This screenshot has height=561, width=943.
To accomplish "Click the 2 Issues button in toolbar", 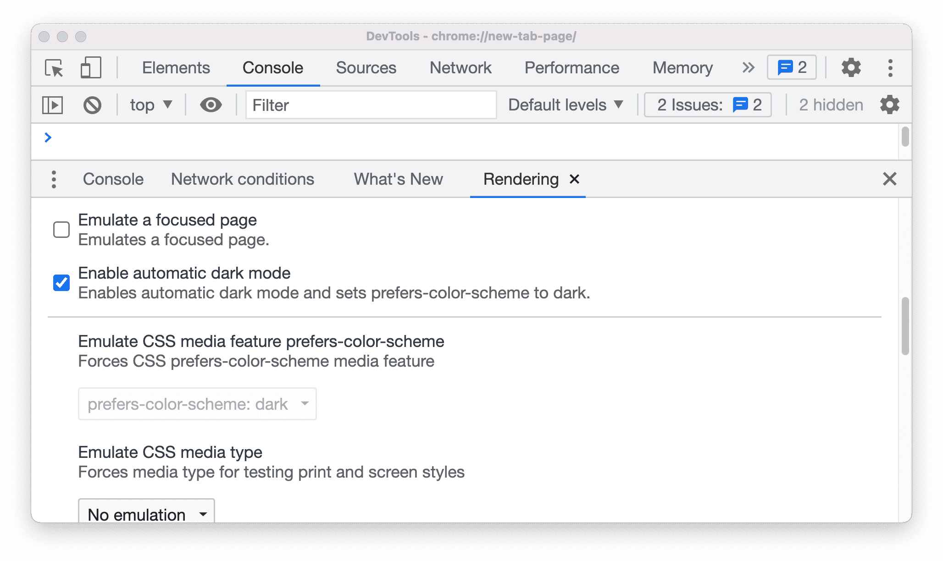I will [706, 105].
